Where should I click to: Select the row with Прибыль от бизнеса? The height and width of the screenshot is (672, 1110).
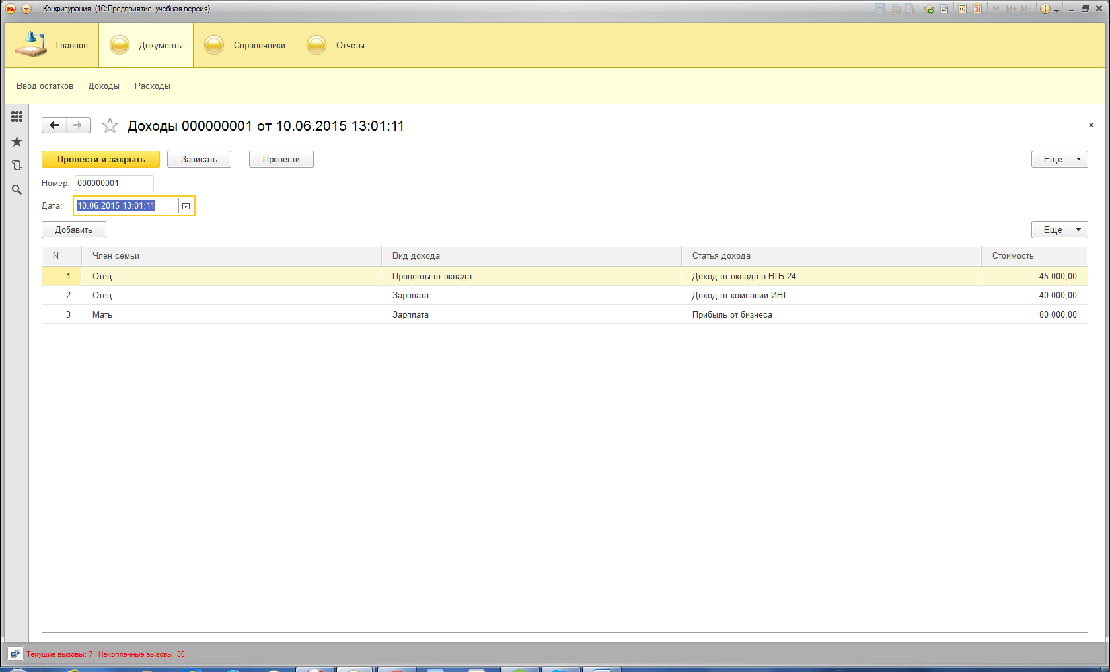click(731, 315)
